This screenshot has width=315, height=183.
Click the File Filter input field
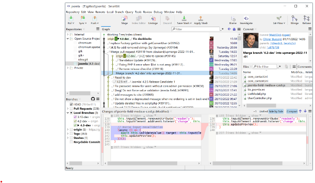click(265, 66)
